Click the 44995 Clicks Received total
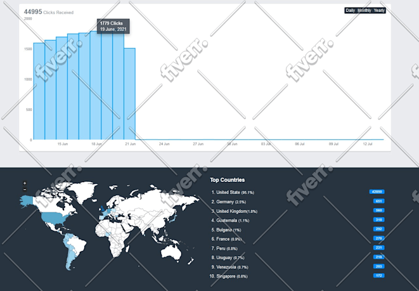This screenshot has width=419, height=291. pyautogui.click(x=49, y=12)
